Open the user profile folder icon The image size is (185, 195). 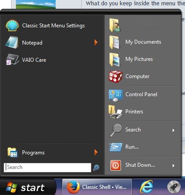coord(115,25)
